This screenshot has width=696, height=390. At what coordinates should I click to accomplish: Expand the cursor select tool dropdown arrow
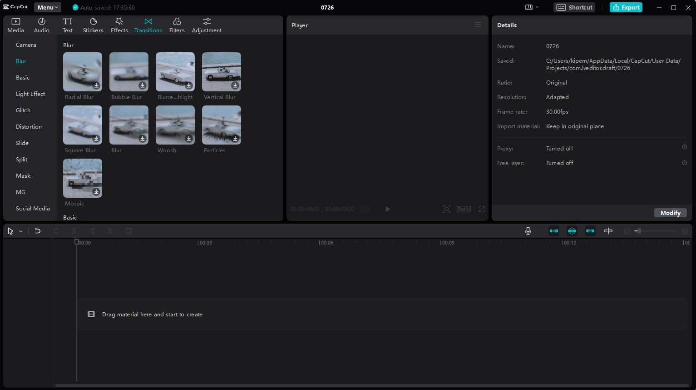(21, 231)
